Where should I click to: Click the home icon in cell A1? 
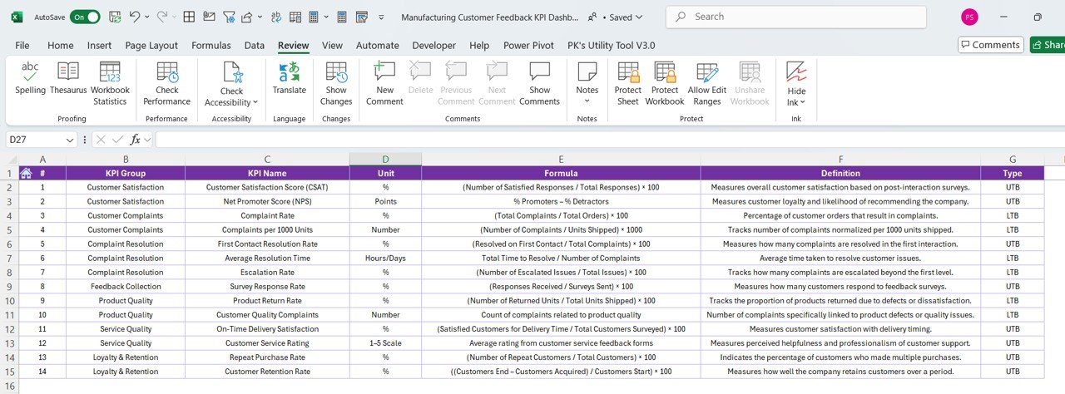tap(26, 173)
